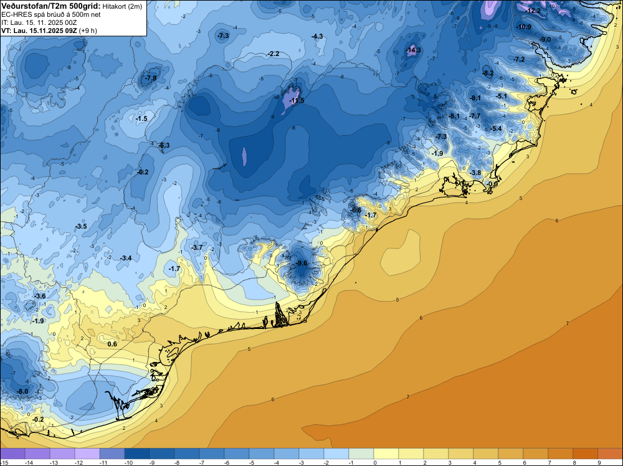Click legend swatch between -4 and -3

point(287,454)
